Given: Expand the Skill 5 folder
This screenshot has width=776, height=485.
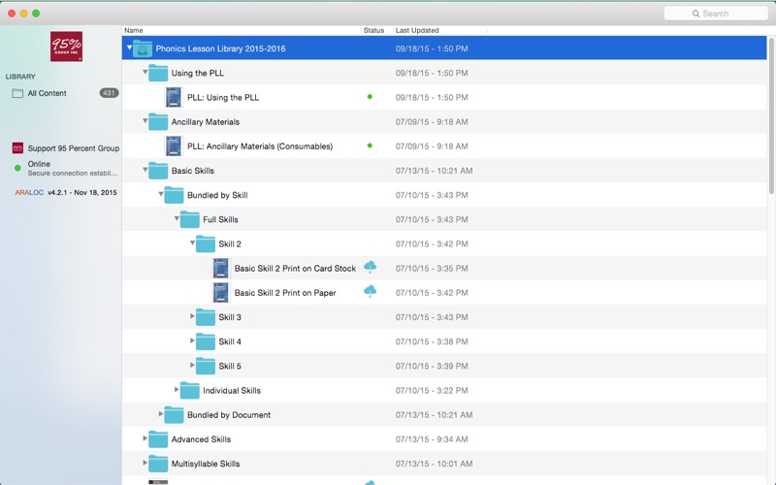Looking at the screenshot, I should pos(192,365).
